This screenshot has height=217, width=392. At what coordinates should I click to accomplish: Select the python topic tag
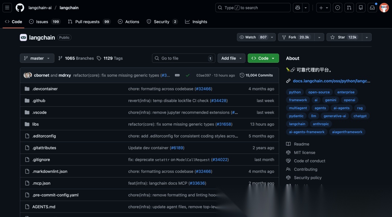(x=295, y=92)
